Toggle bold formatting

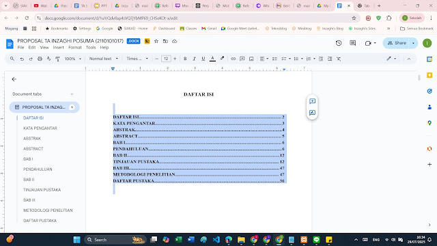click(185, 59)
